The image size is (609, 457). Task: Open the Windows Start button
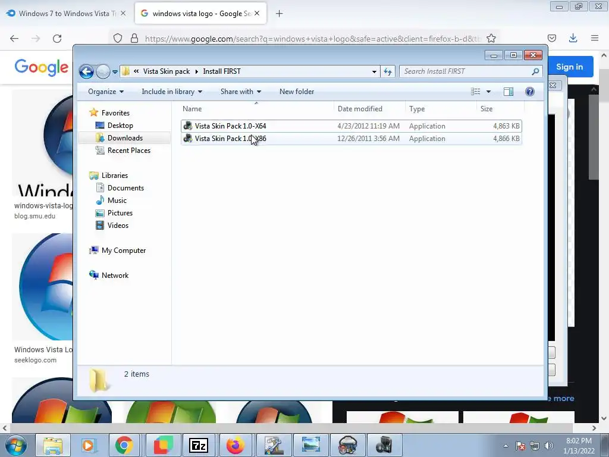[x=15, y=445]
